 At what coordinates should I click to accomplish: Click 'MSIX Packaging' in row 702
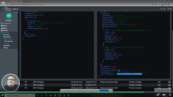click(x=38, y=85)
